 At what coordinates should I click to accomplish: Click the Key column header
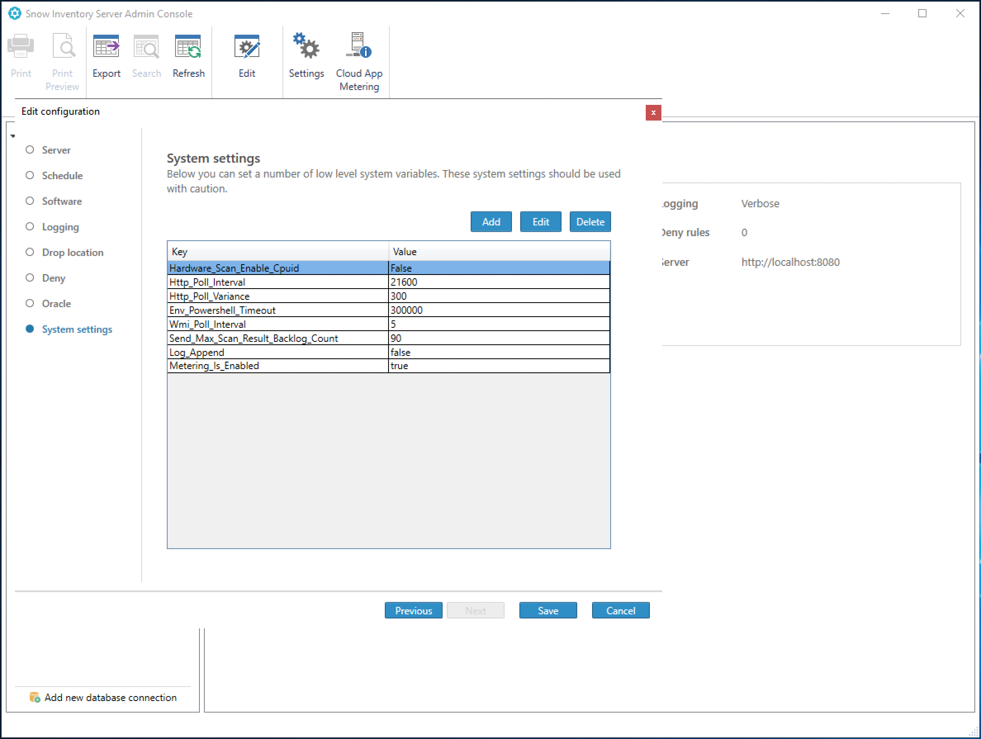pyautogui.click(x=278, y=251)
